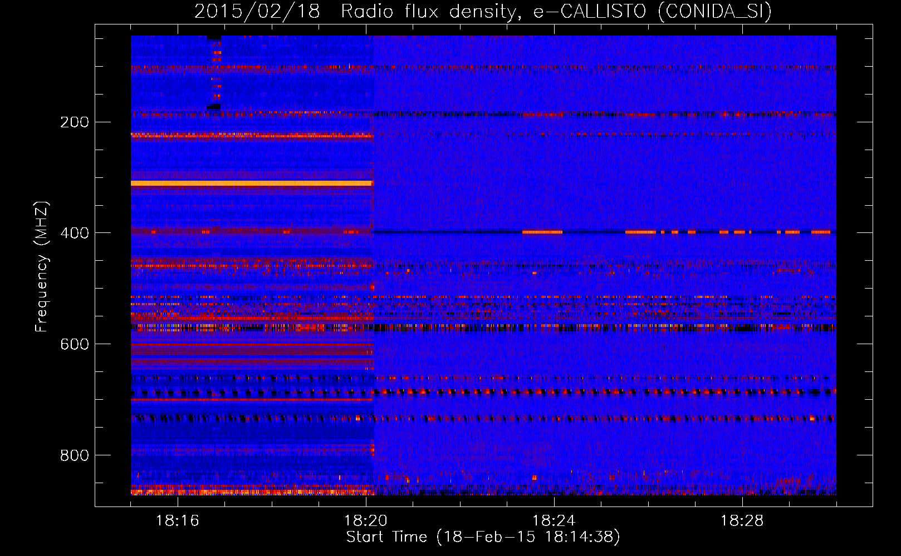This screenshot has width=901, height=556.
Task: Click the "Start Time (18-Feb-15 18:14:38)" axis label
Action: [483, 537]
